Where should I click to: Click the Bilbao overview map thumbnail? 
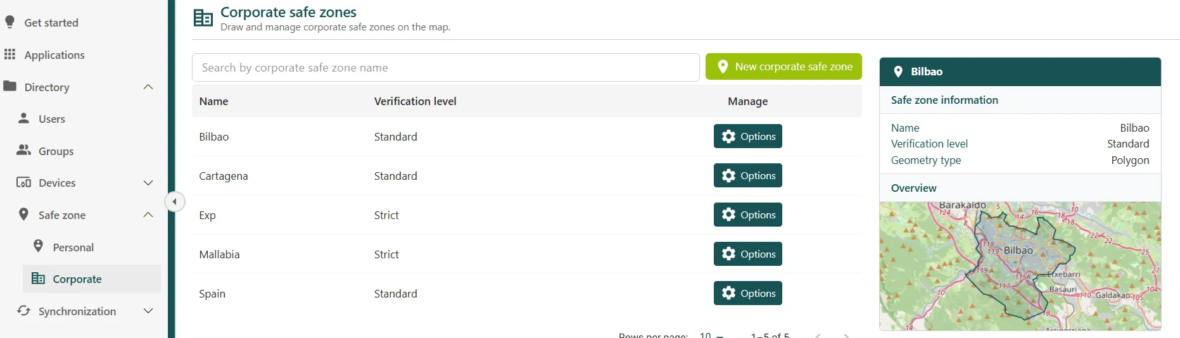pyautogui.click(x=1020, y=266)
